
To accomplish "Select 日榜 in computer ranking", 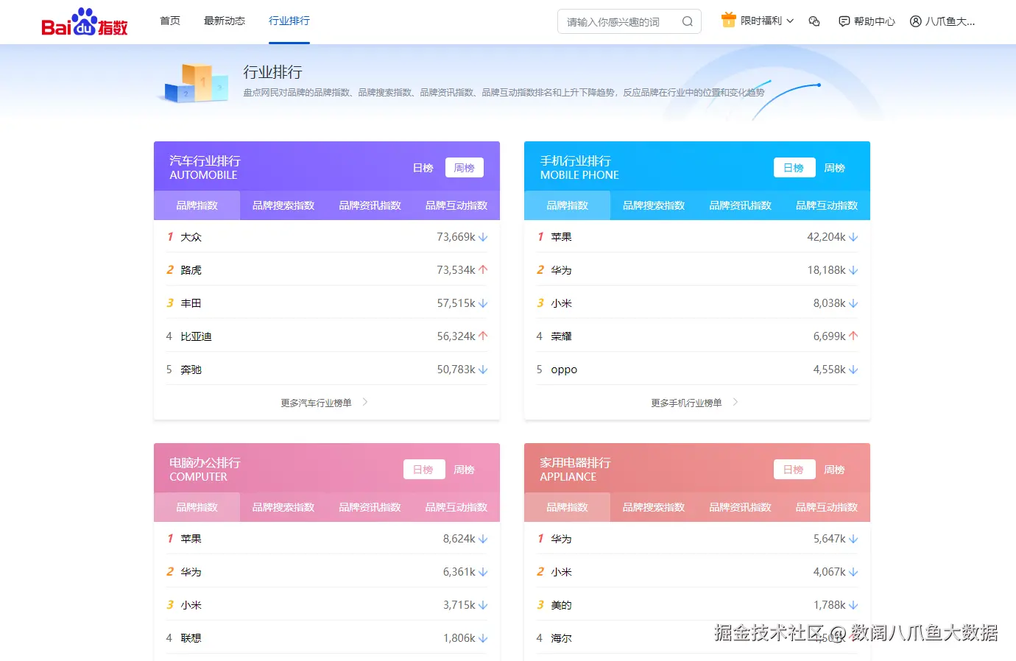I will tap(423, 470).
